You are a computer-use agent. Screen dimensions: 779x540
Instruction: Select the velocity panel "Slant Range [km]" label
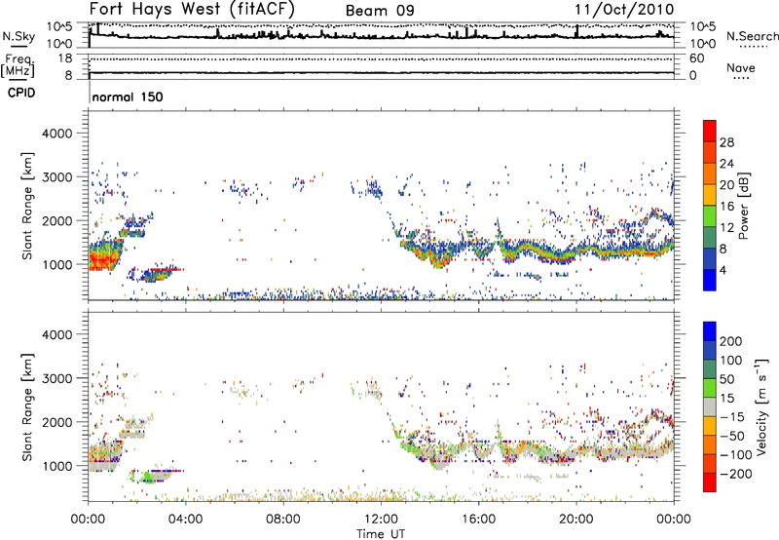tap(27, 407)
